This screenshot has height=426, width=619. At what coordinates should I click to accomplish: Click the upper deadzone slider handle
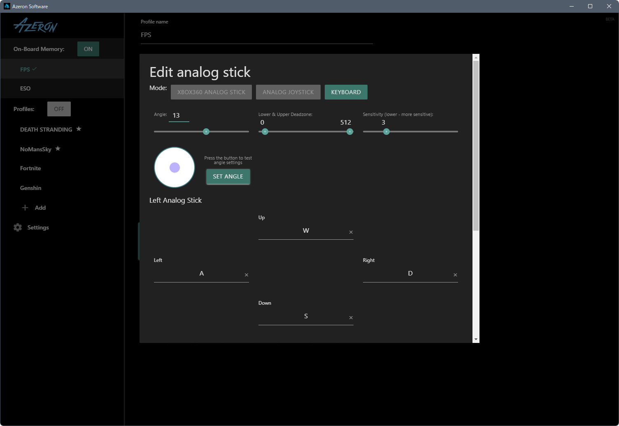(350, 132)
